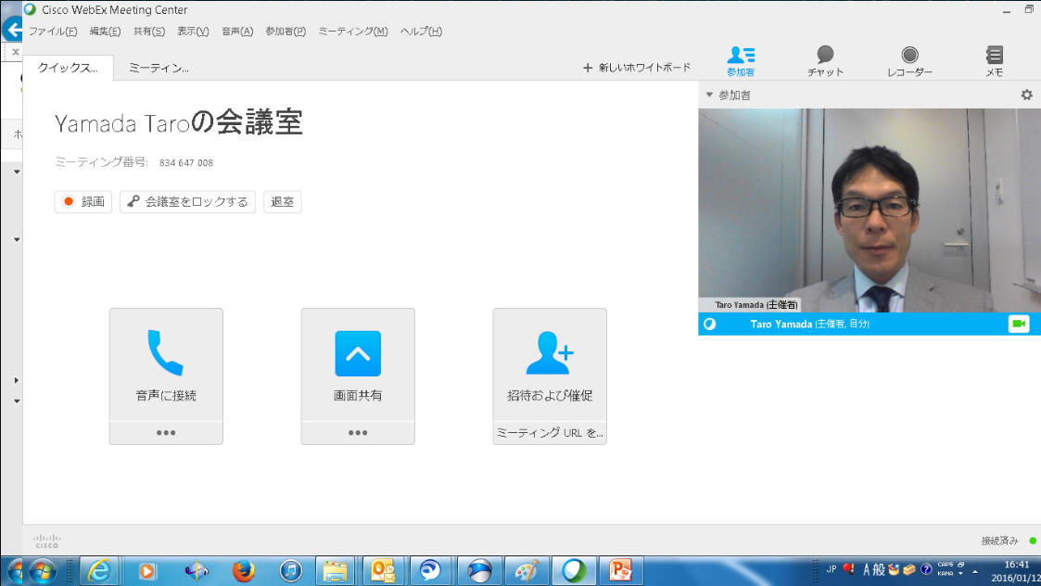Click the phone icon to connect audio

(165, 352)
